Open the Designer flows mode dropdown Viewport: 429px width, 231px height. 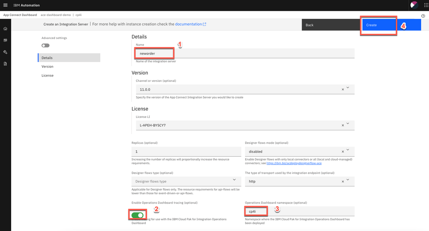pos(348,150)
